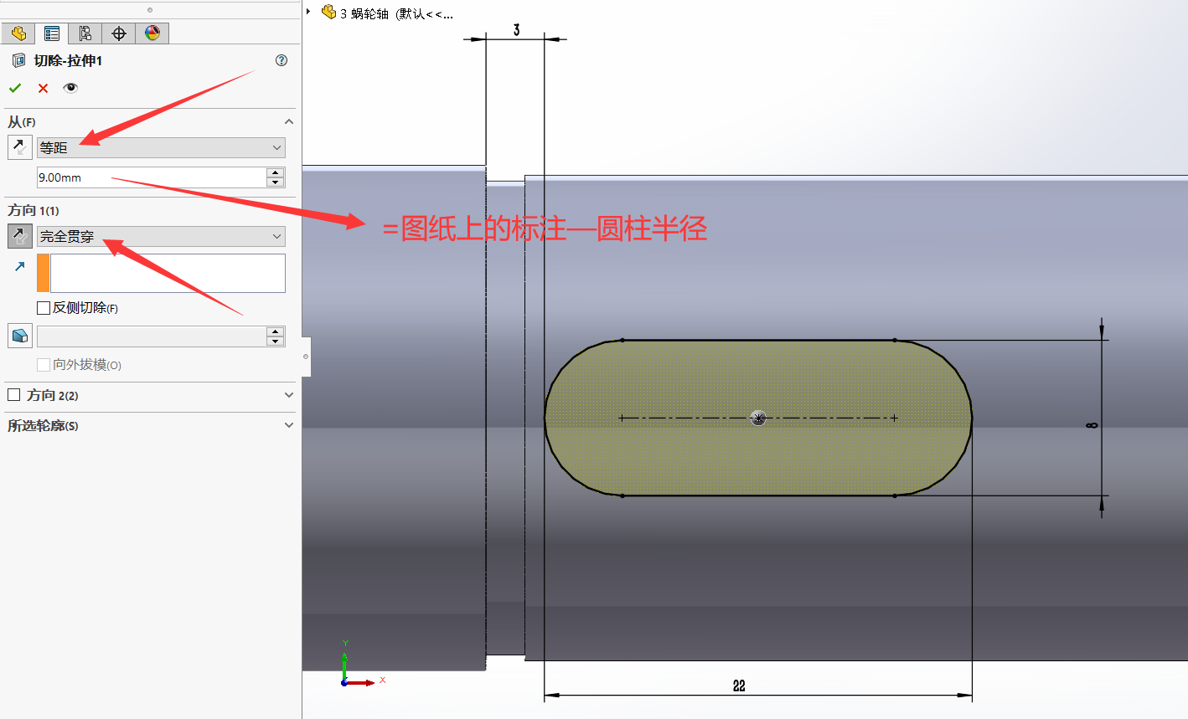Open the FeatureManager design tree tab
The image size is (1188, 719).
[x=18, y=33]
